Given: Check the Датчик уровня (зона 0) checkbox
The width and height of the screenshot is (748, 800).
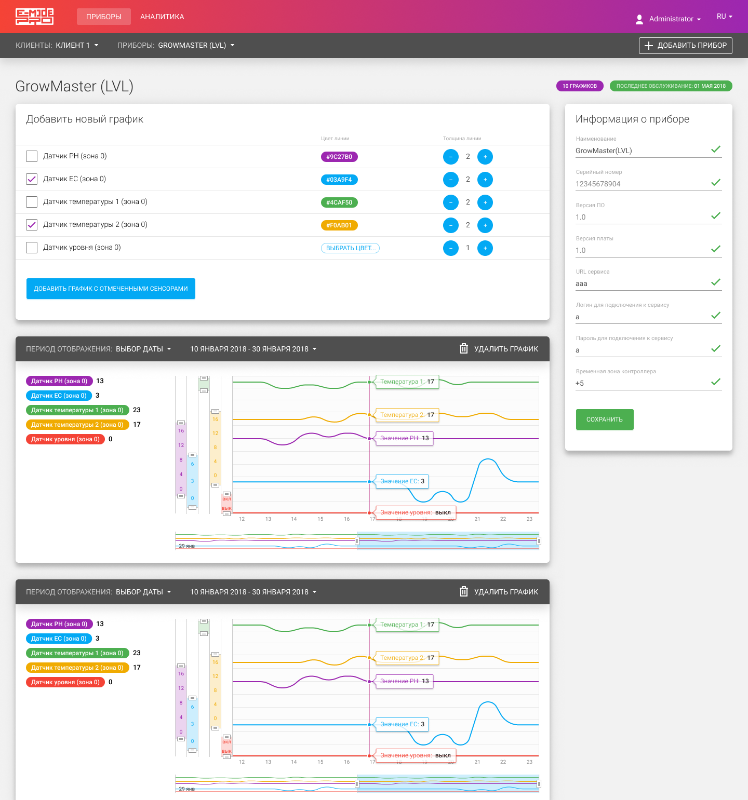Looking at the screenshot, I should pos(32,248).
